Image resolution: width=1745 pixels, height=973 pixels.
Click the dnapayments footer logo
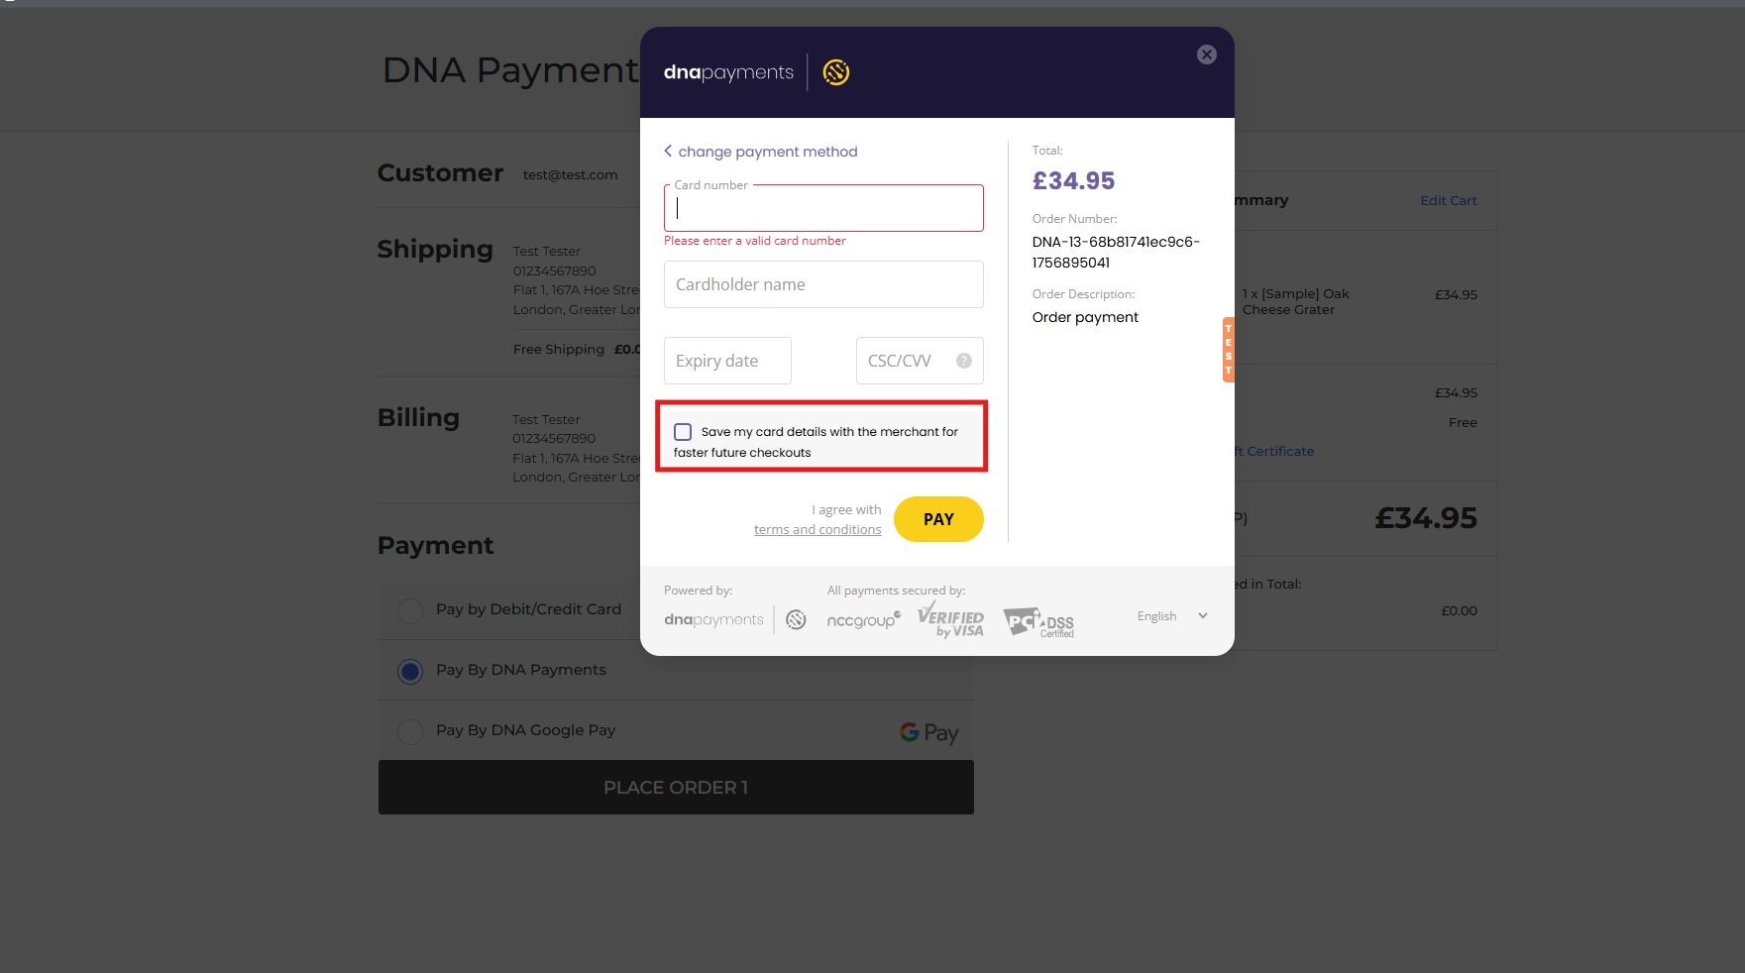[712, 619]
